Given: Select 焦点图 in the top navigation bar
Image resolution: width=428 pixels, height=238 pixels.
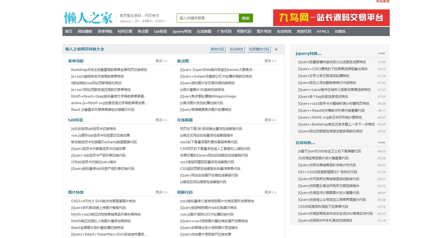Looking at the screenshot, I should (x=143, y=31).
